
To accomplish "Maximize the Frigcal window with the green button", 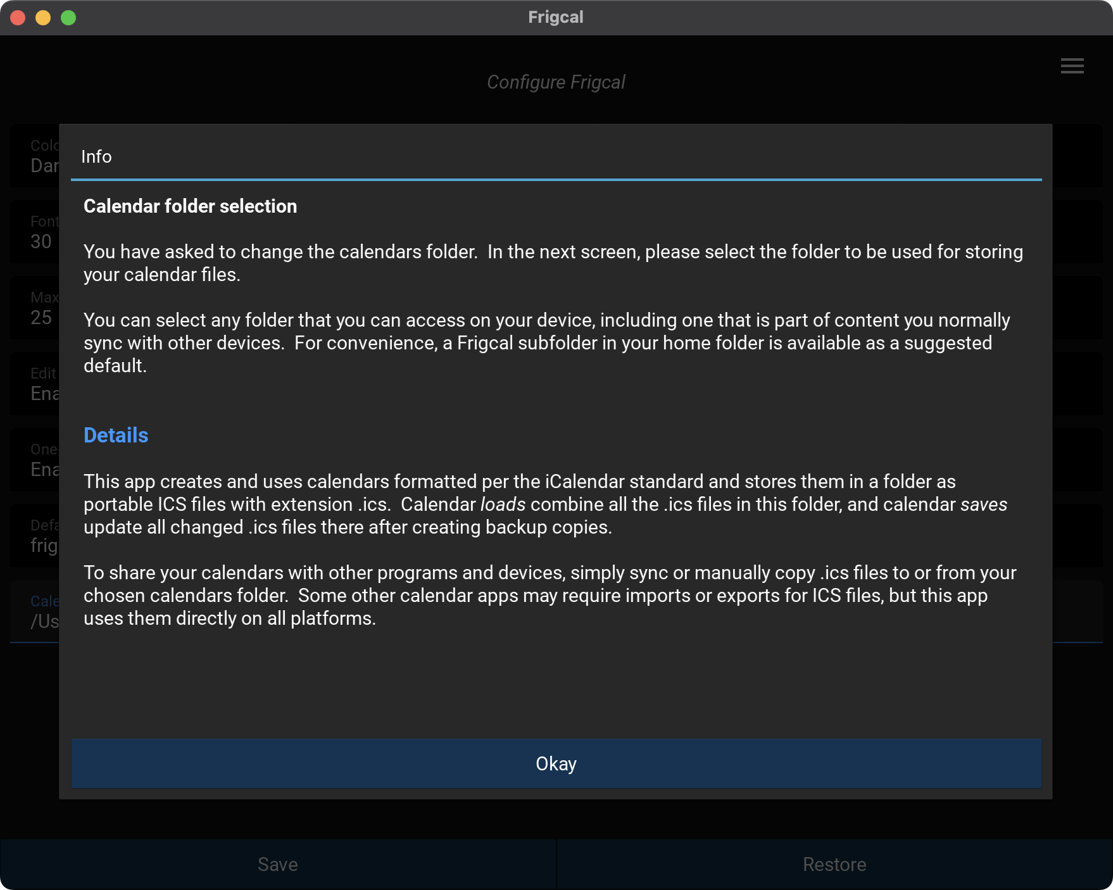I will (68, 18).
